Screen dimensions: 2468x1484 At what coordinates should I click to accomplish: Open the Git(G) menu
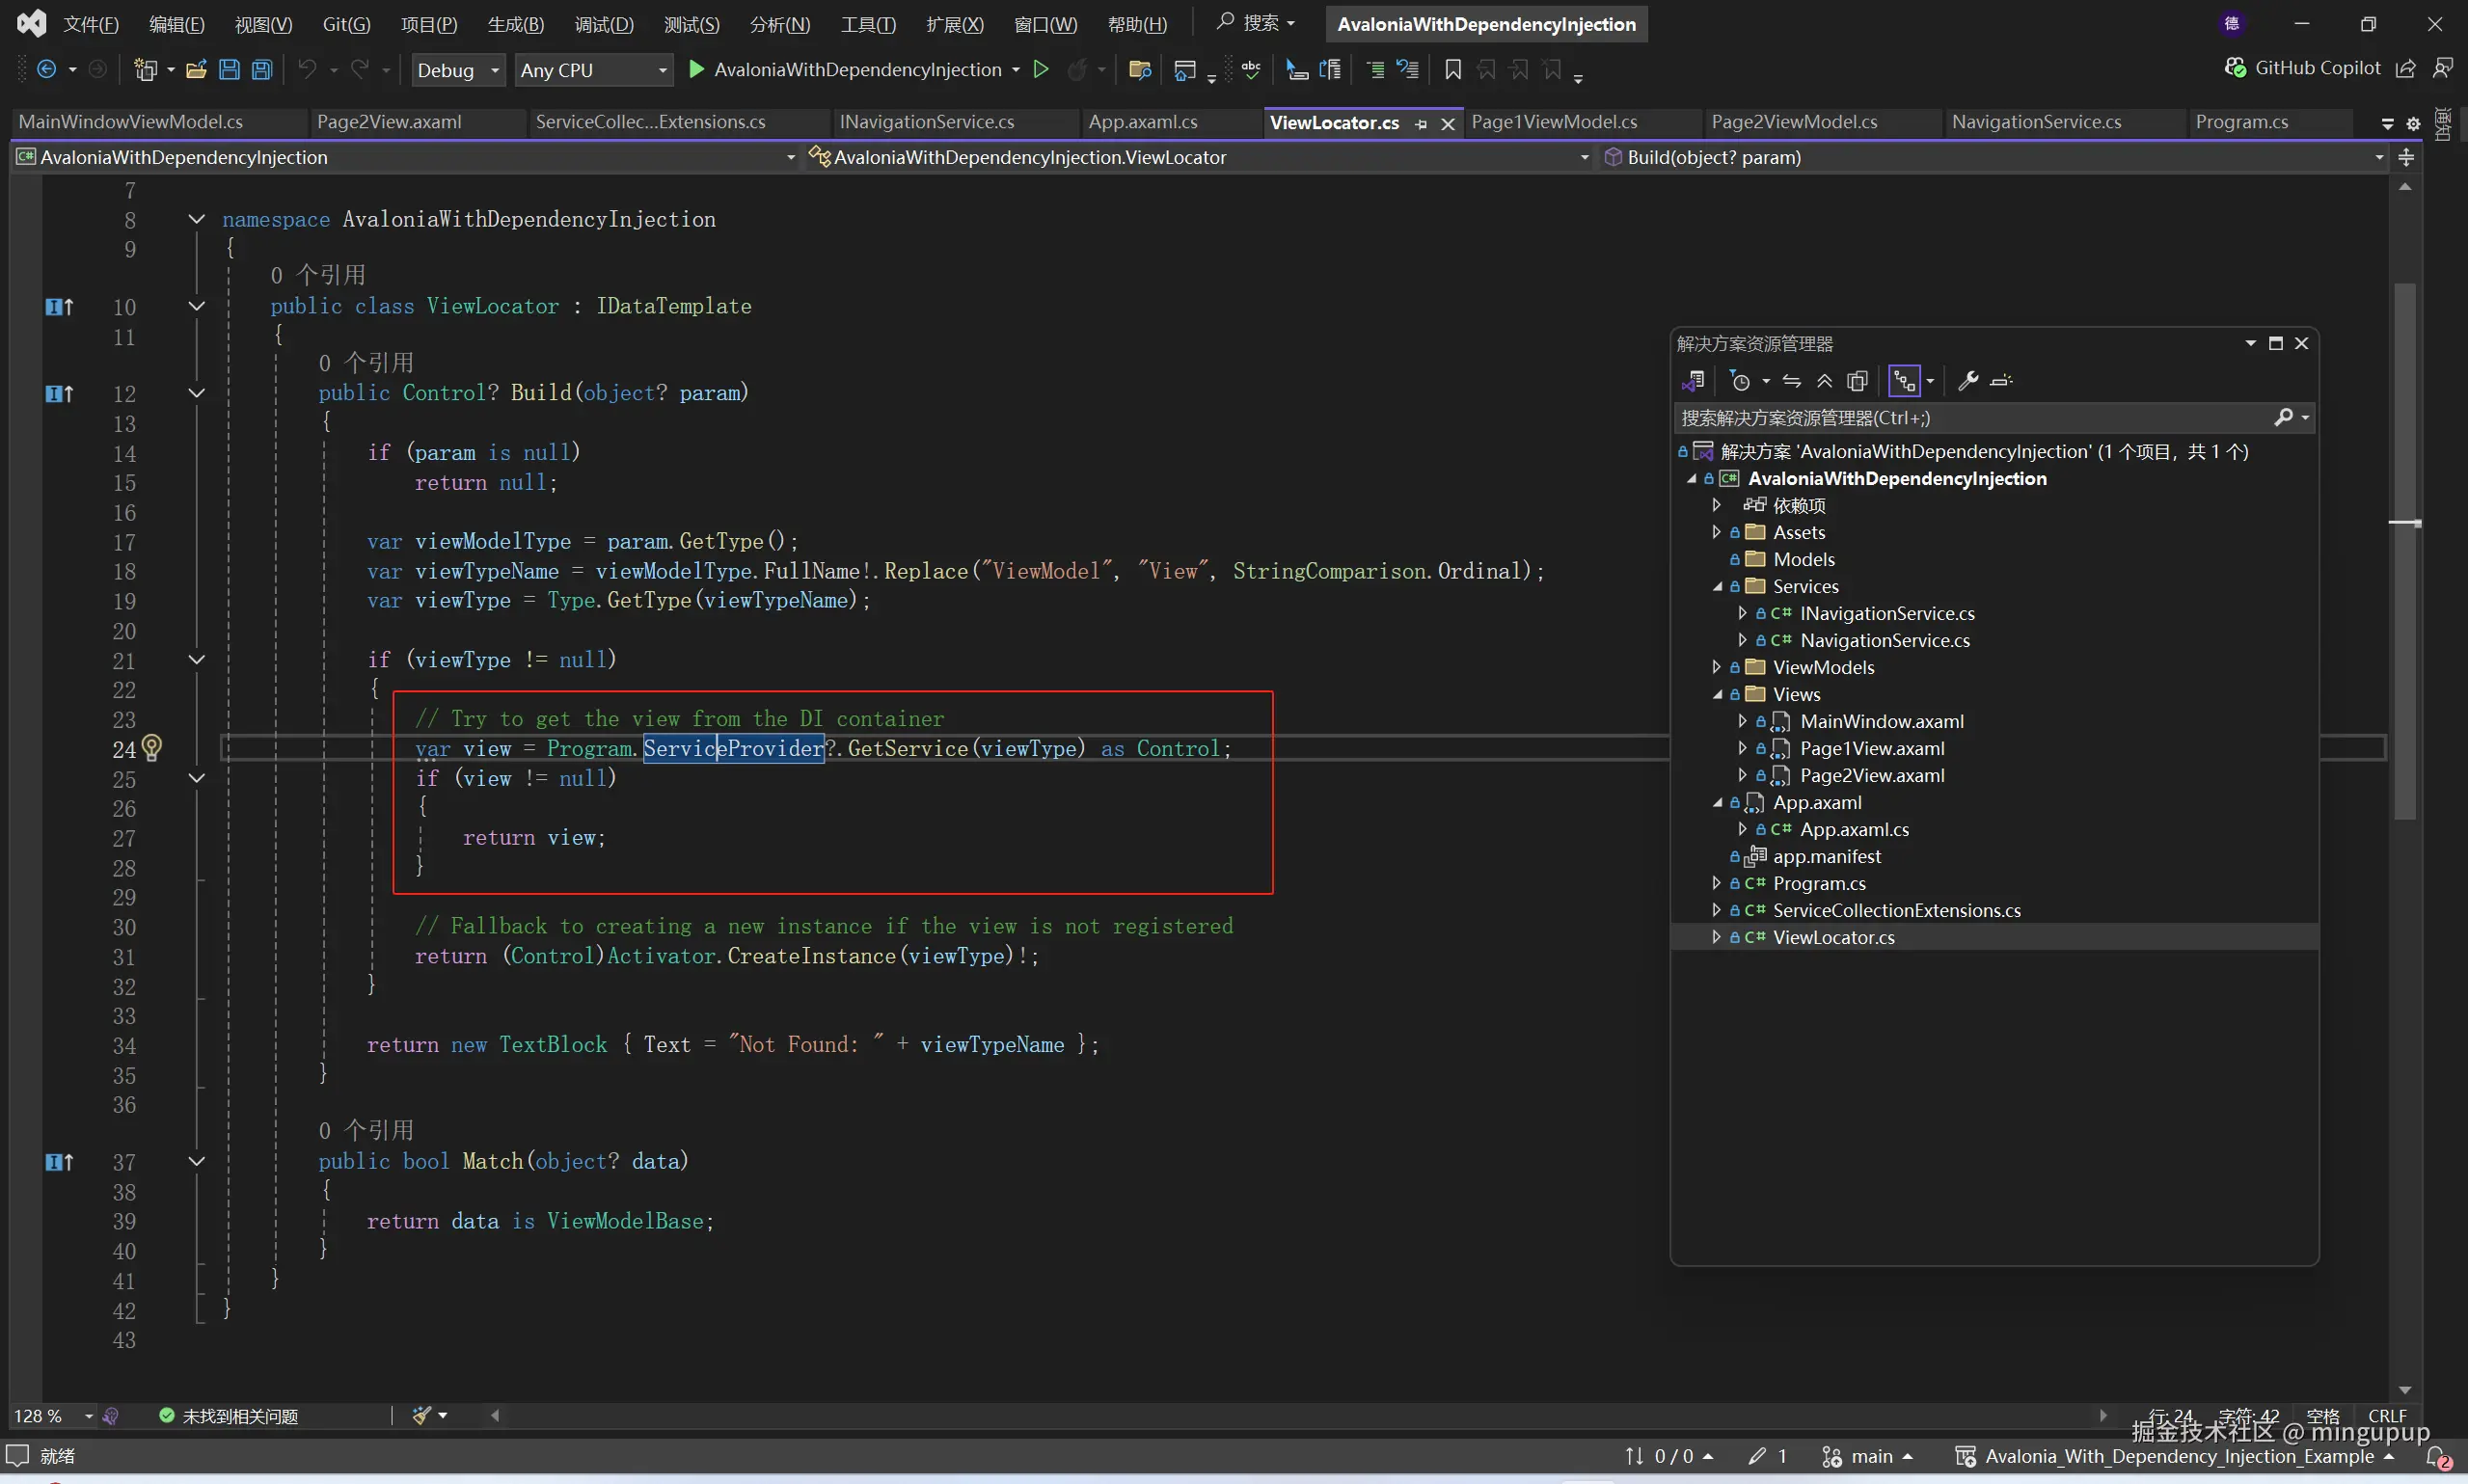click(x=346, y=24)
